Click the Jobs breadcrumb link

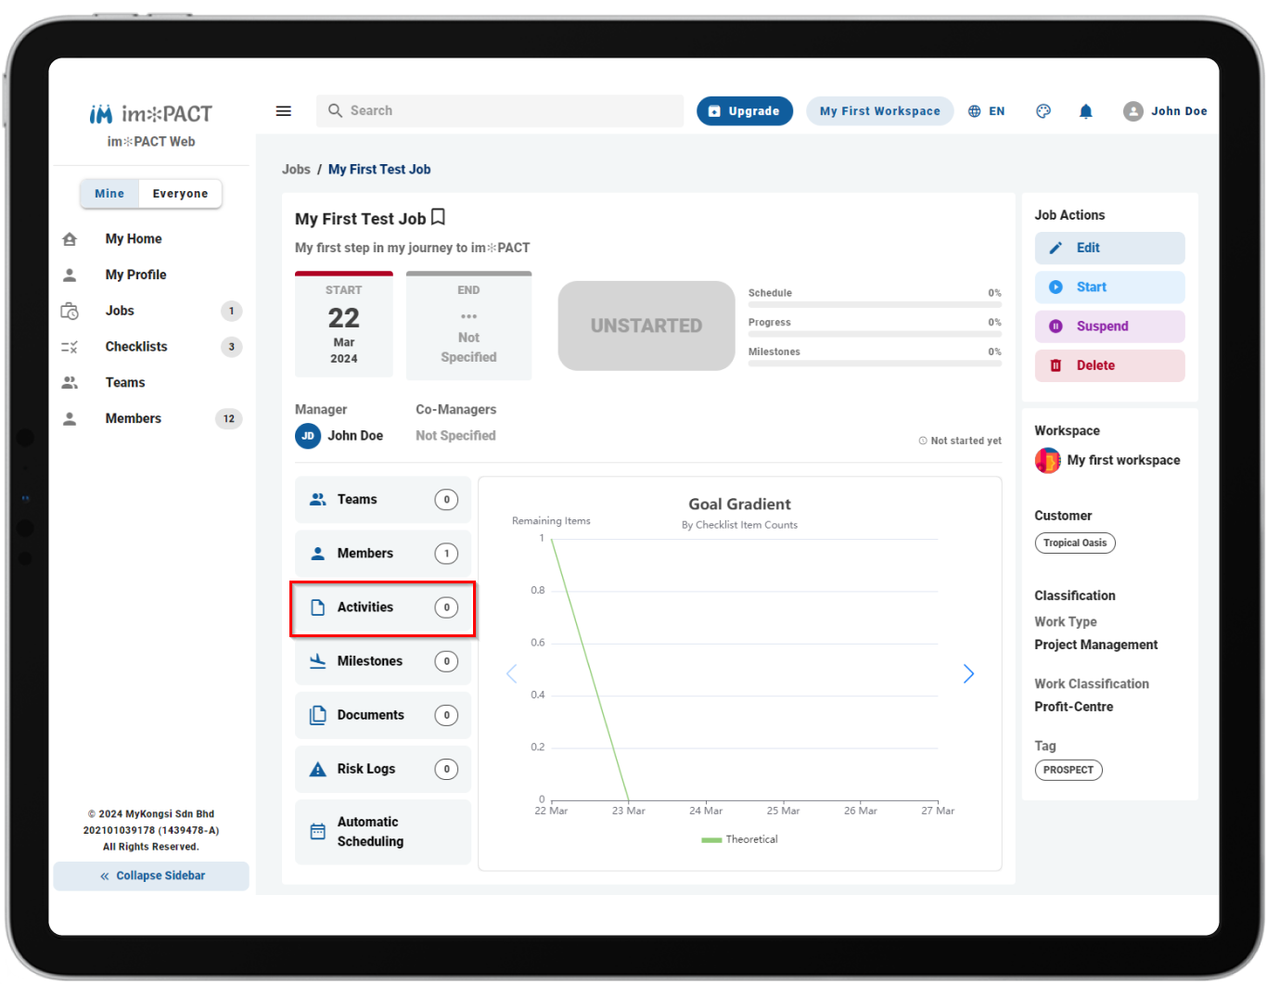(296, 170)
